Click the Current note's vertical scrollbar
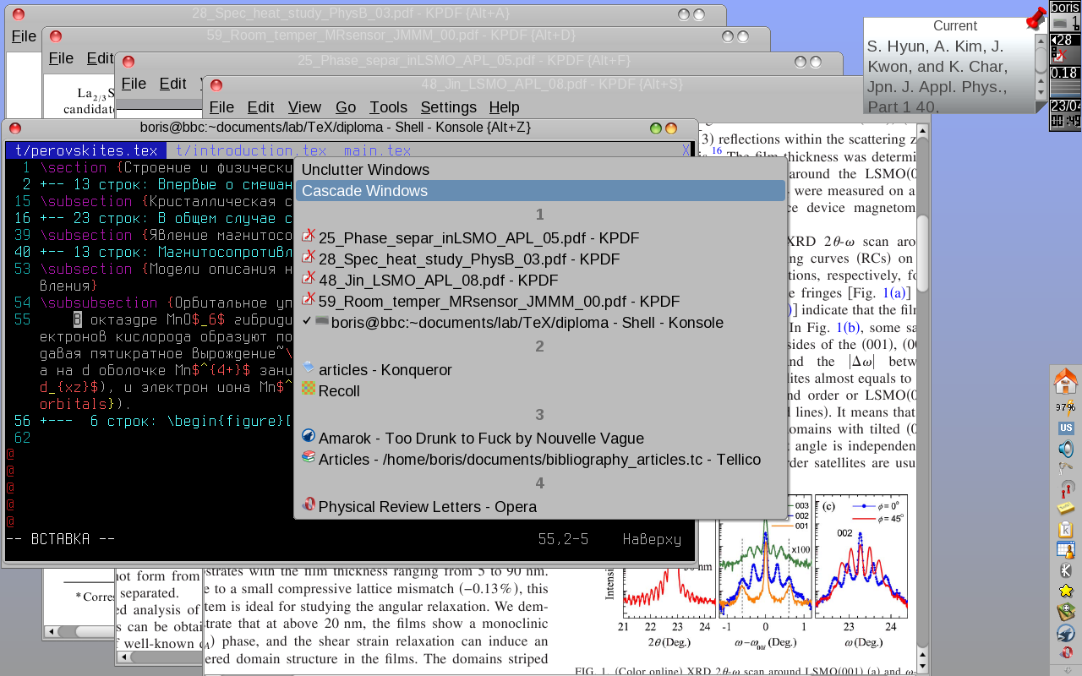 pos(1041,63)
